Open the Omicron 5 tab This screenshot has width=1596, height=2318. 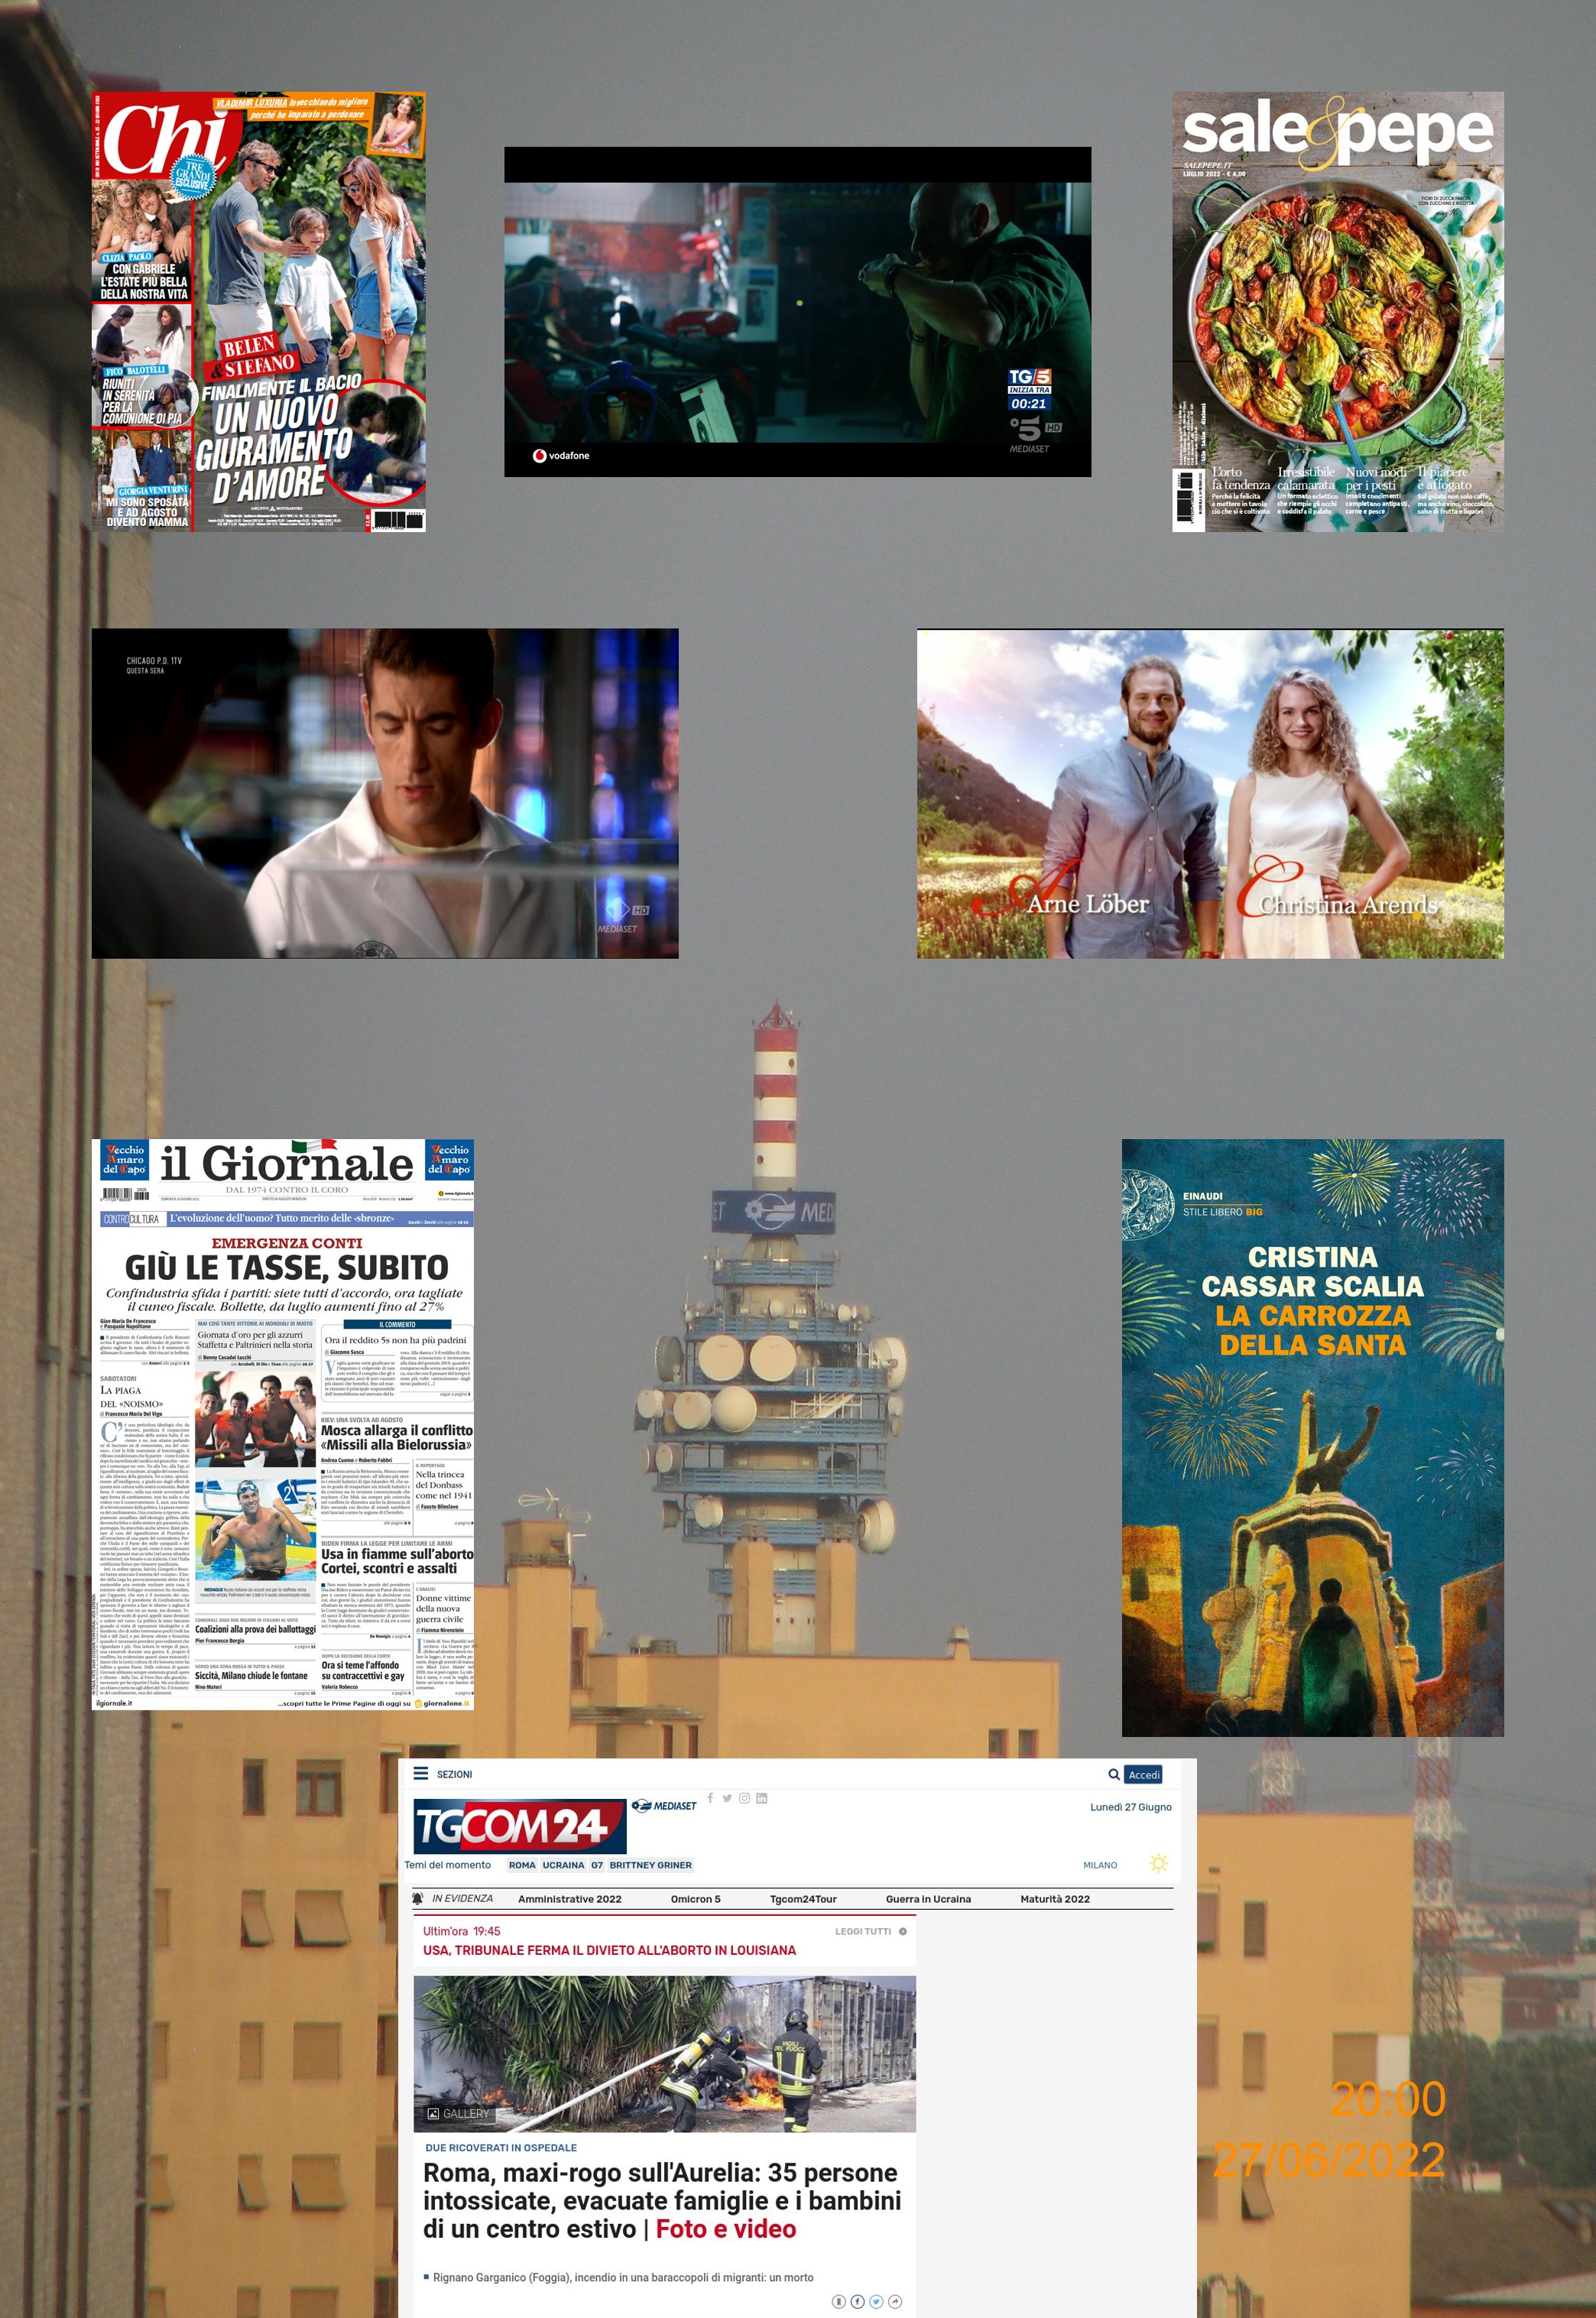[695, 1899]
